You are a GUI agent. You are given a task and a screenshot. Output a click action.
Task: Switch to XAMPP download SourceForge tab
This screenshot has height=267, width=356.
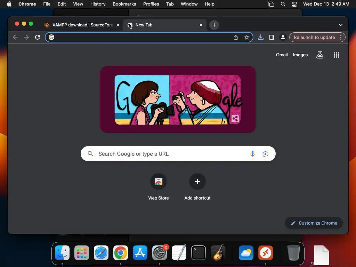[x=82, y=25]
